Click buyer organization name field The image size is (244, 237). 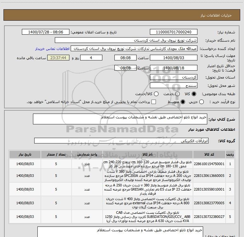tap(126, 40)
